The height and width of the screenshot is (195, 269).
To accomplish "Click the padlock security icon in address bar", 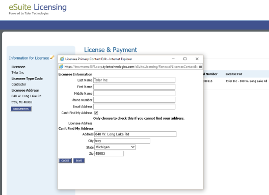I will click(200, 67).
